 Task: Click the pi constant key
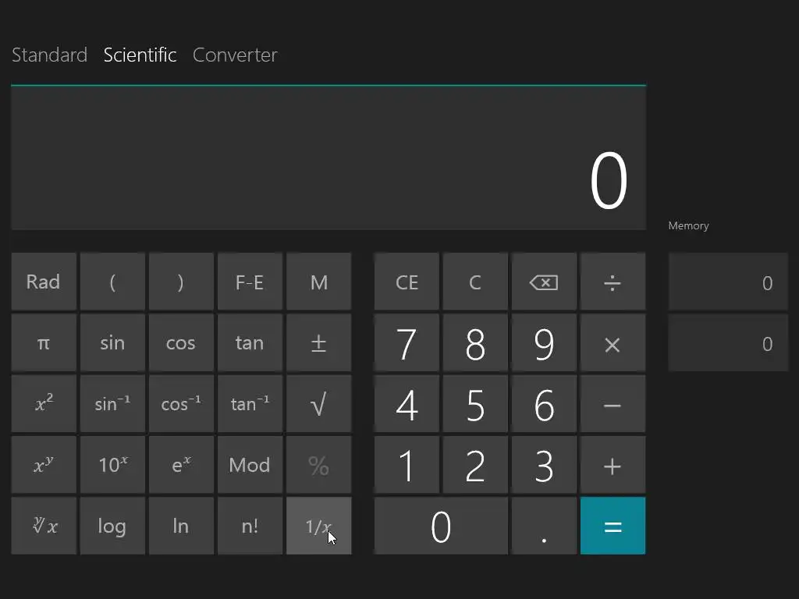44,343
